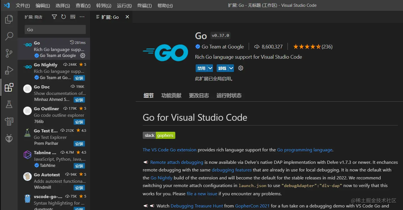403x210 pixels.
Task: Install the Go Autotest extension
Action: click(79, 188)
